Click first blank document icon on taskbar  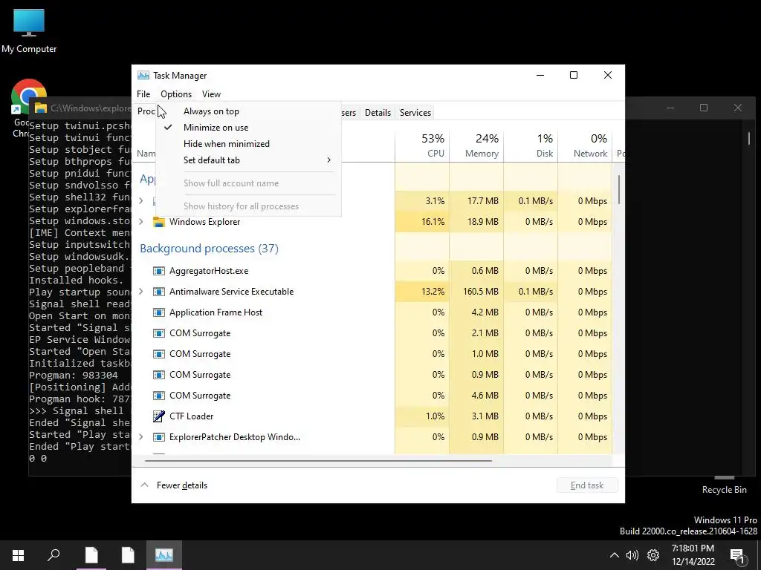pyautogui.click(x=91, y=555)
